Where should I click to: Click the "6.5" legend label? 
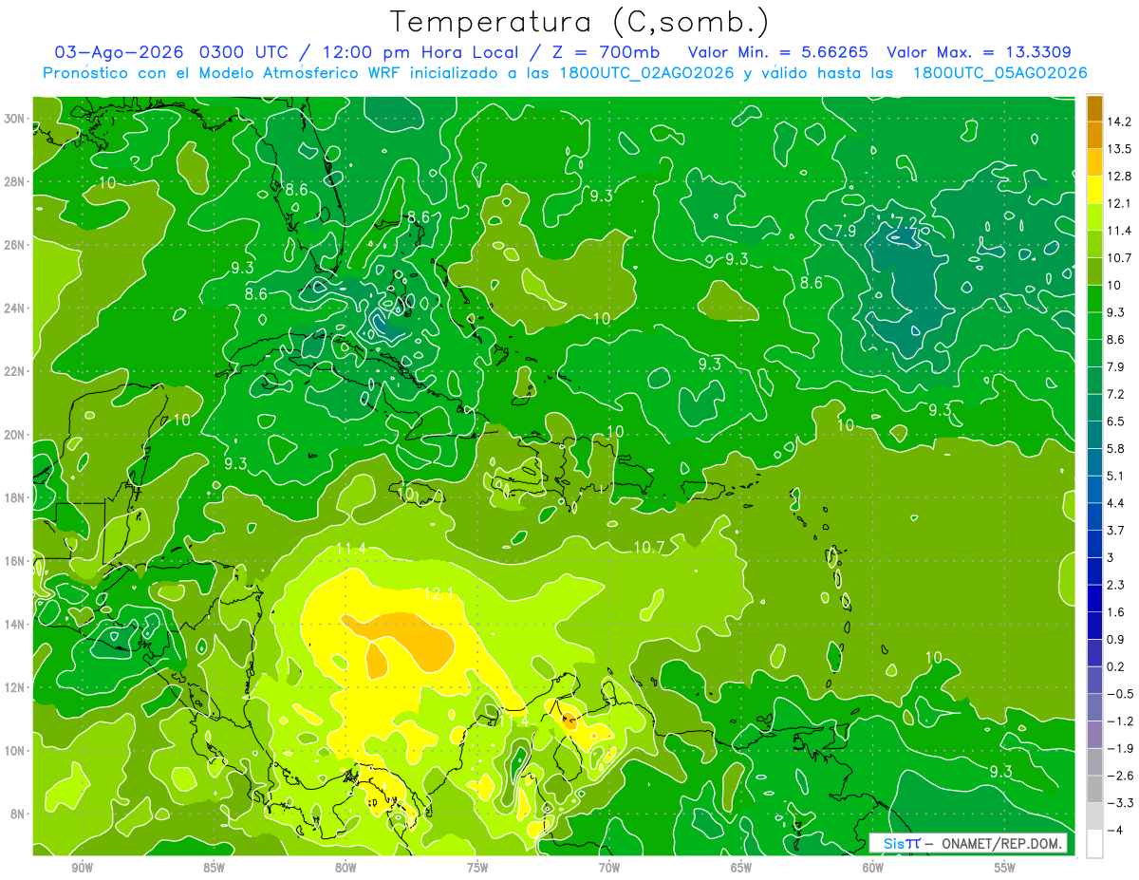pos(1116,421)
